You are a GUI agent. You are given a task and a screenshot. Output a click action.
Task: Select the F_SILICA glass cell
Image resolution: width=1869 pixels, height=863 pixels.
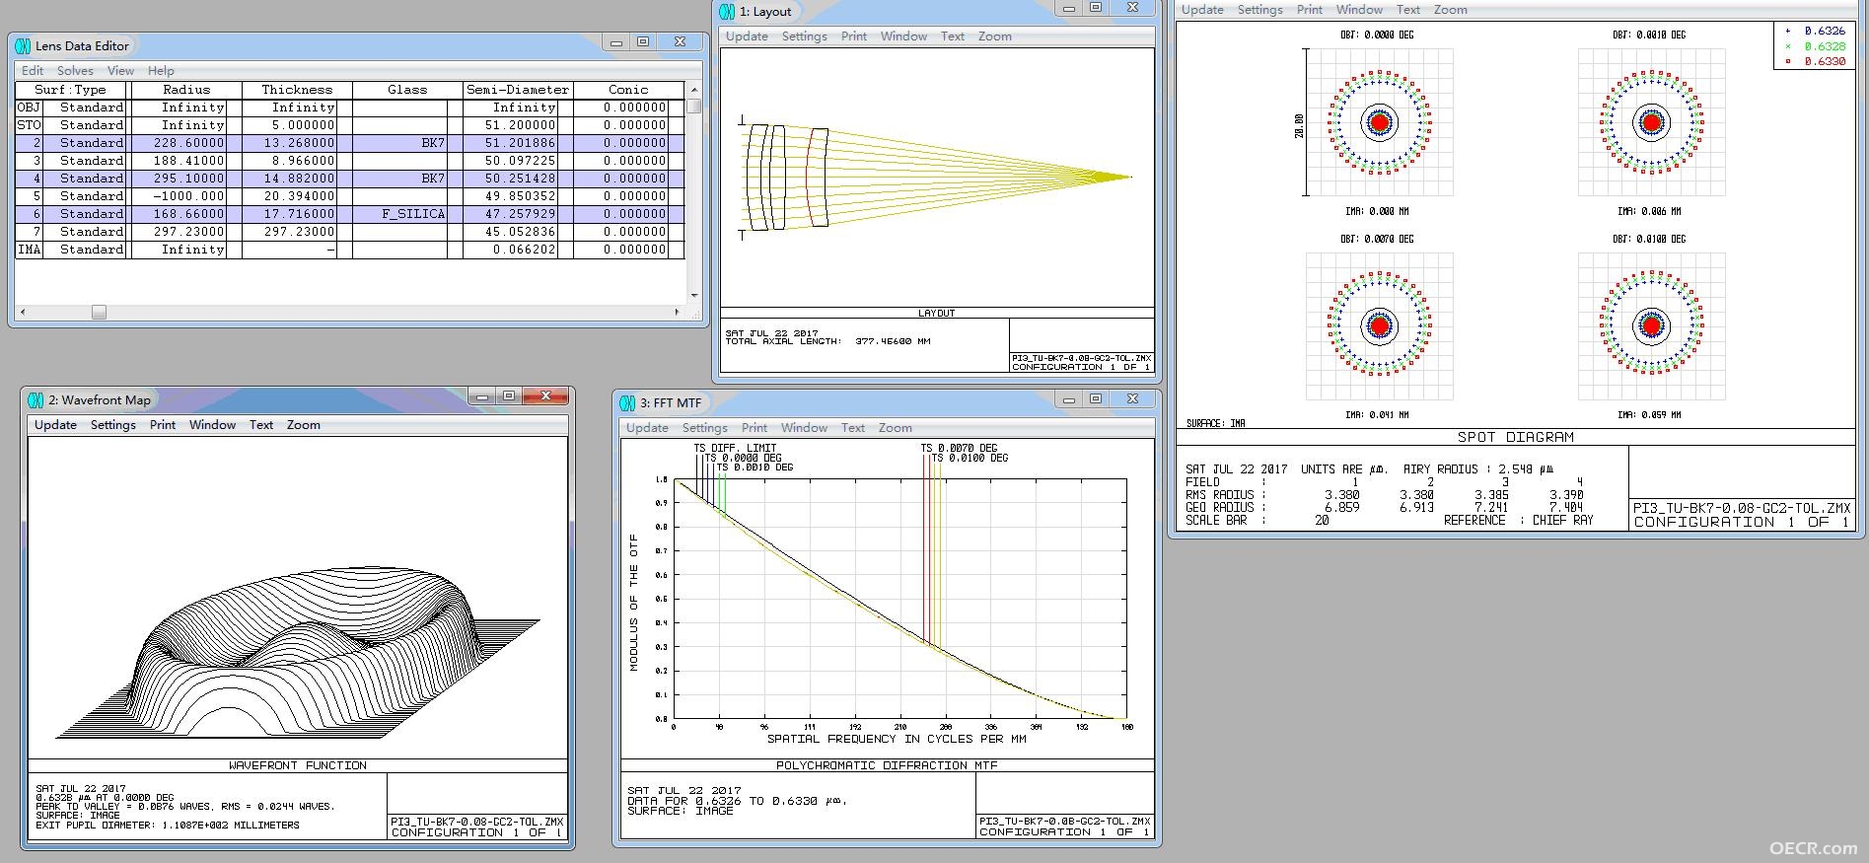(407, 214)
